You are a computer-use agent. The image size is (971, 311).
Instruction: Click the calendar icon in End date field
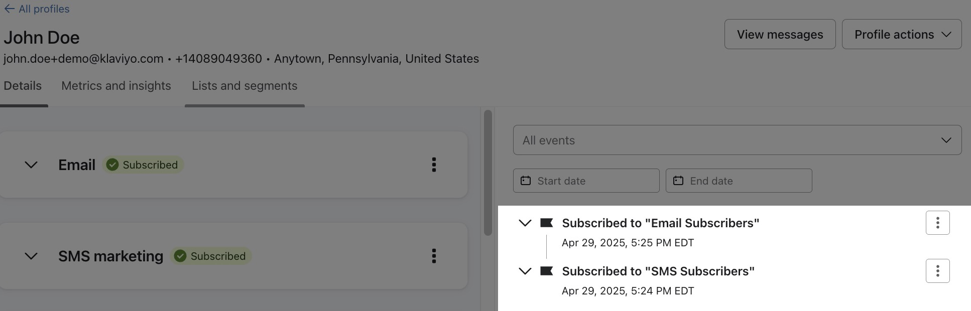pos(679,181)
